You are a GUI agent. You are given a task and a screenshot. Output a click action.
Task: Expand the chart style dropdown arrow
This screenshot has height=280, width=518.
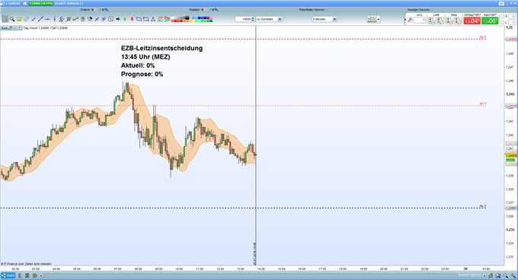pos(379,19)
